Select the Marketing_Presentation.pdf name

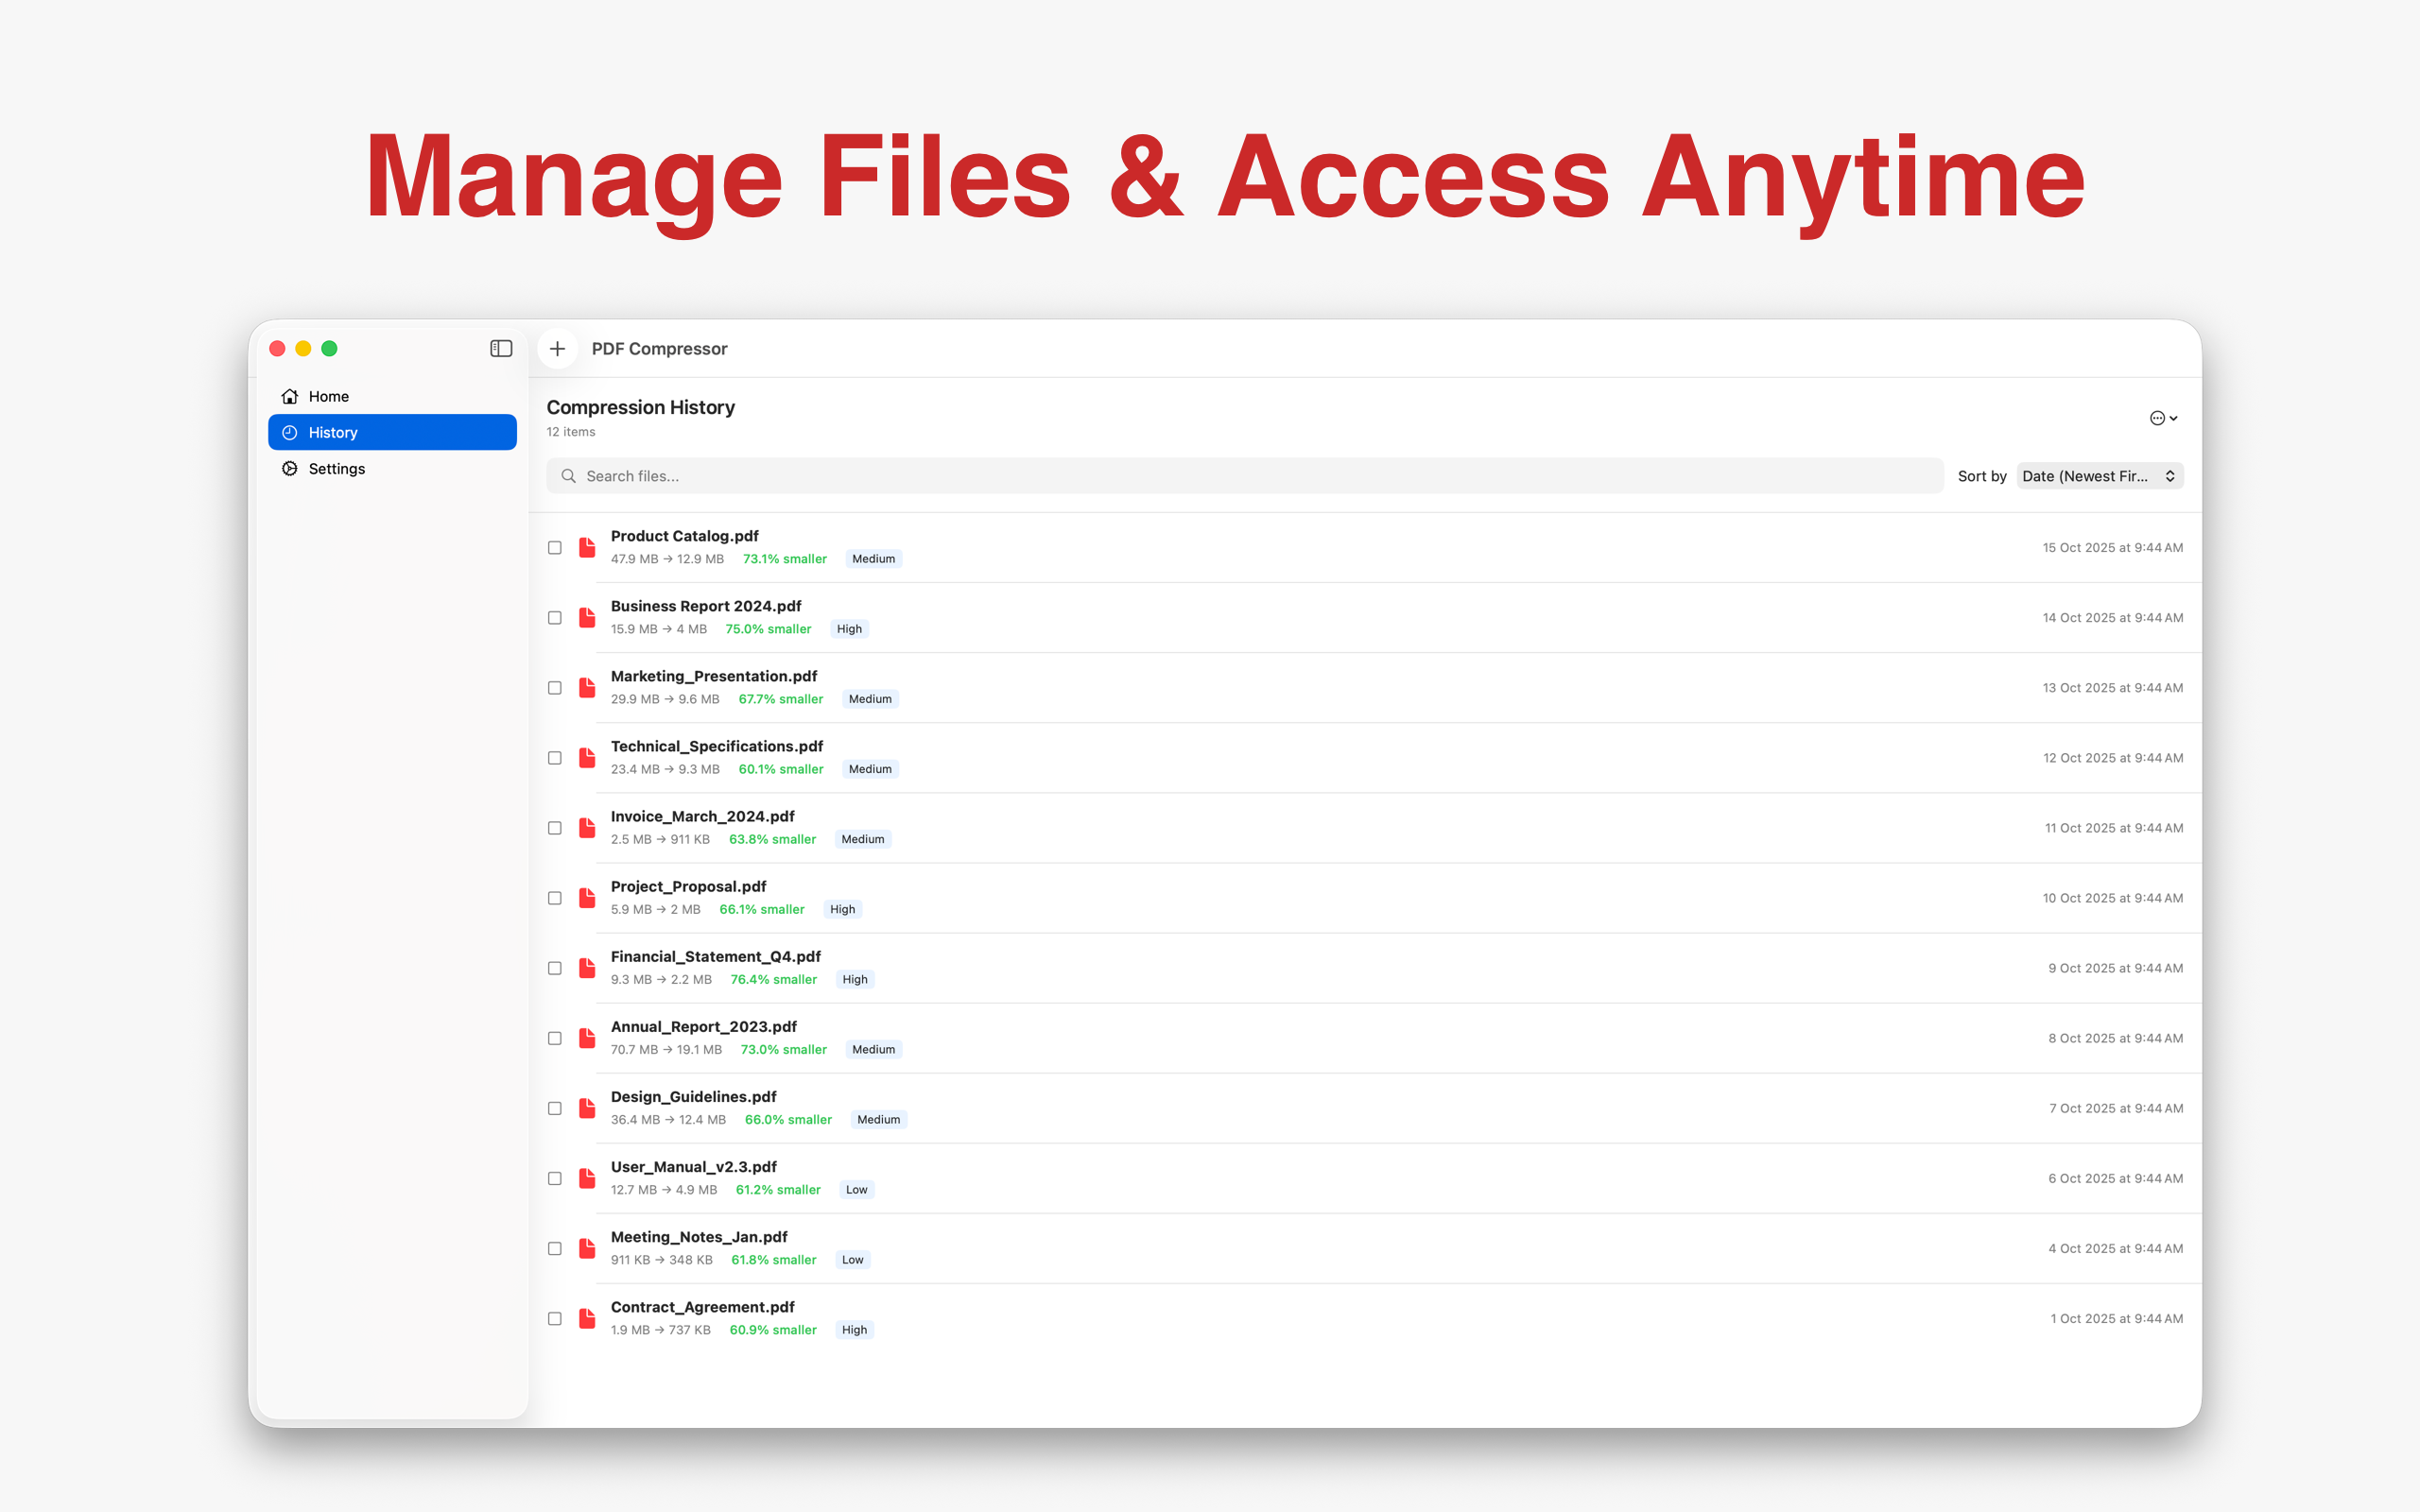pos(713,676)
